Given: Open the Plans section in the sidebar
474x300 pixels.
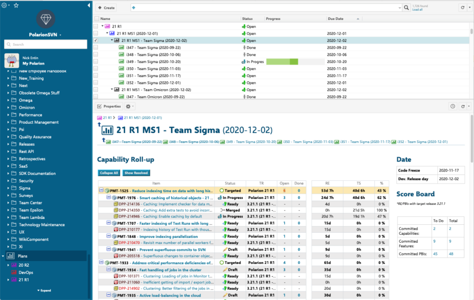Looking at the screenshot, I should pyautogui.click(x=22, y=256).
